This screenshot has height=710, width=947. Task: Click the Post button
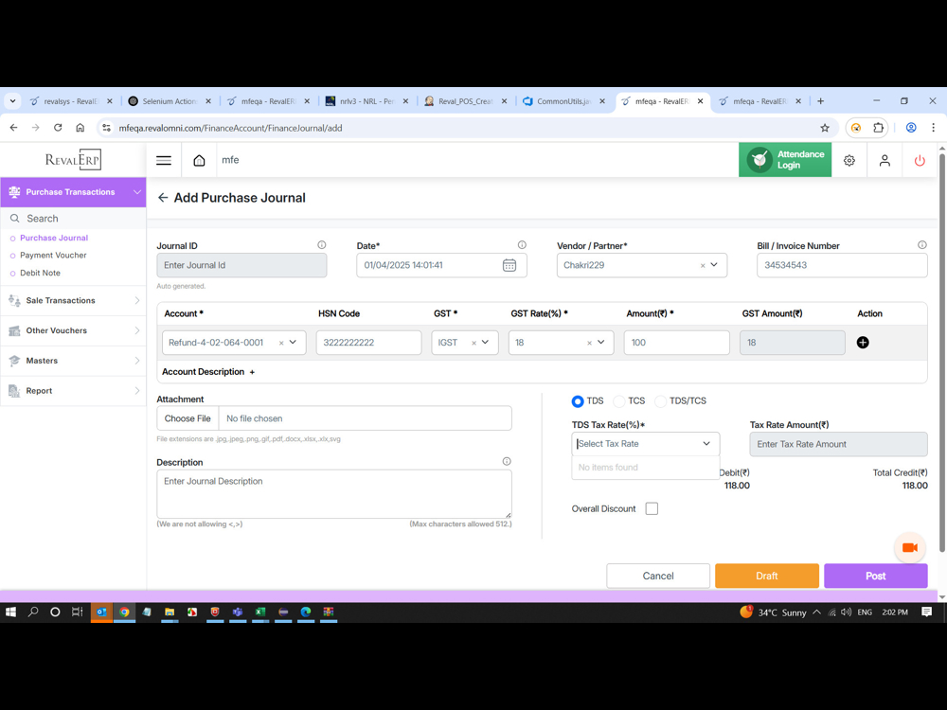click(x=875, y=576)
